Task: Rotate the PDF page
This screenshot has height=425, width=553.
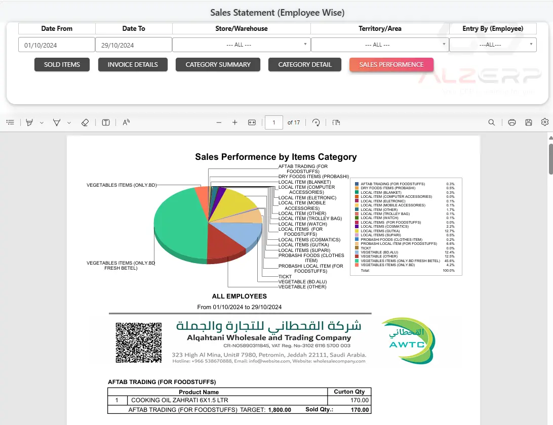Action: pos(317,122)
